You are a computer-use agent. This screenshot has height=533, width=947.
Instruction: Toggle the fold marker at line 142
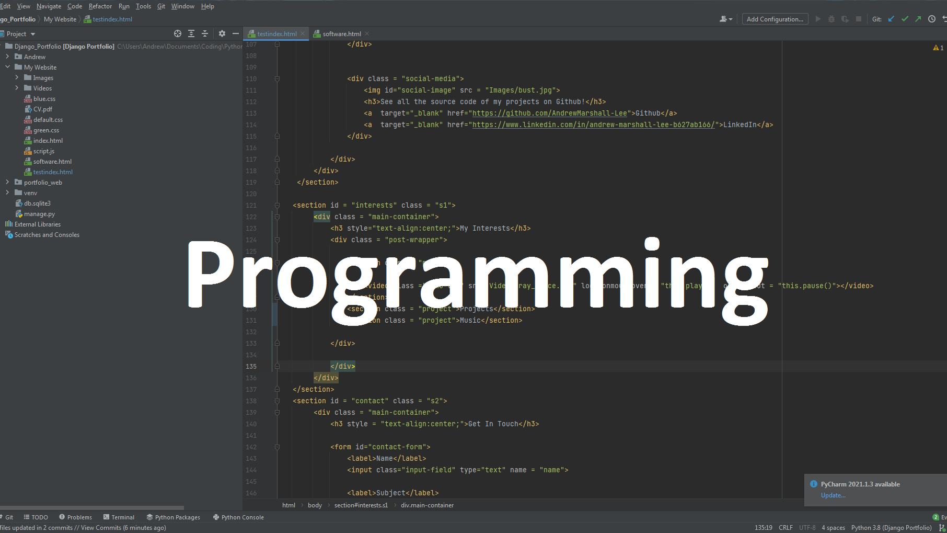[277, 447]
